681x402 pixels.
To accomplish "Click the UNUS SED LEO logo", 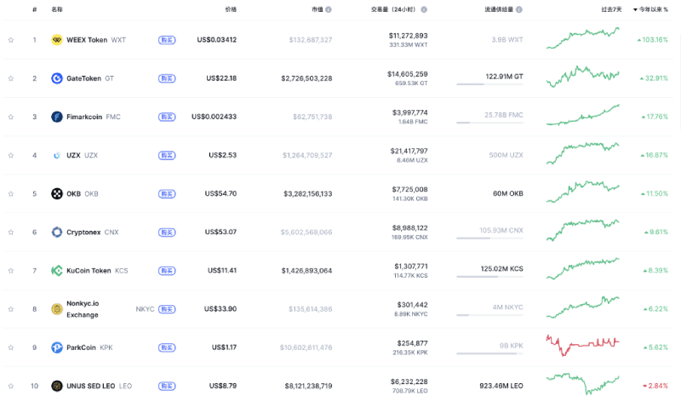I will coord(57,386).
